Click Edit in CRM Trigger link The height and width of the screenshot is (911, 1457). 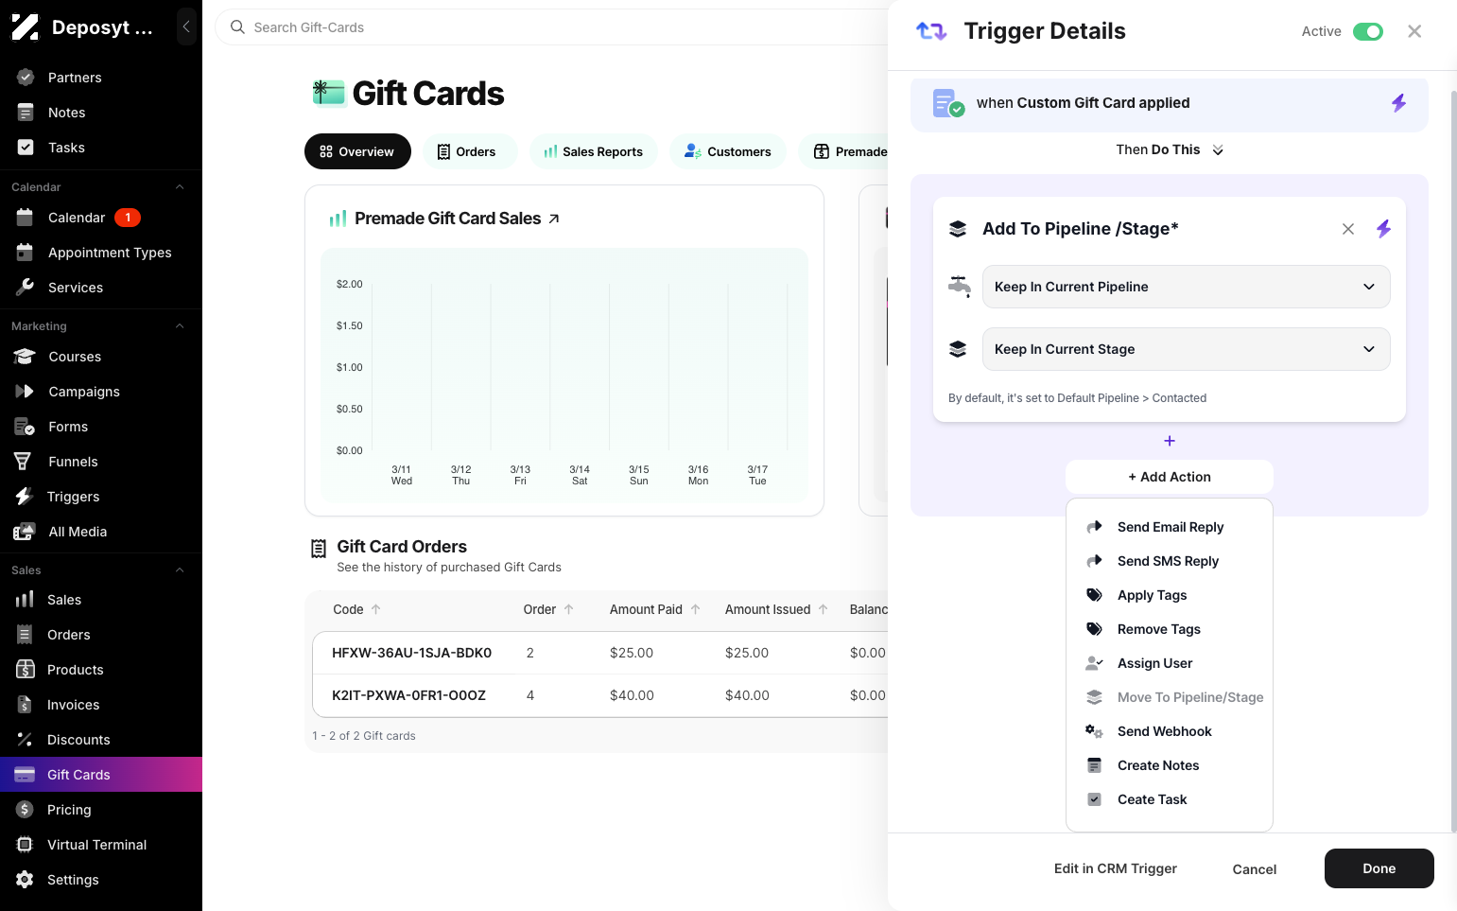pyautogui.click(x=1116, y=868)
